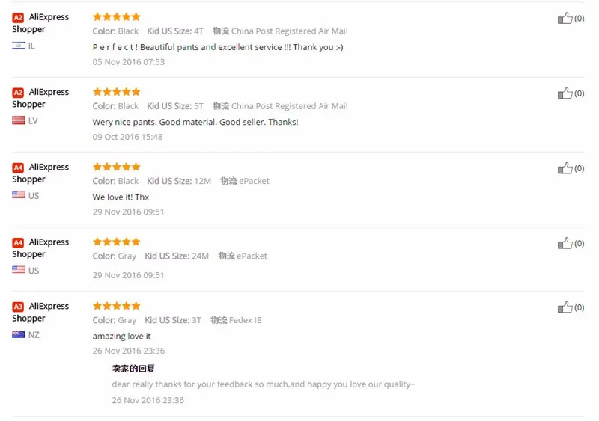Thumbs-up the 'We love it! Thx' review

tap(565, 168)
